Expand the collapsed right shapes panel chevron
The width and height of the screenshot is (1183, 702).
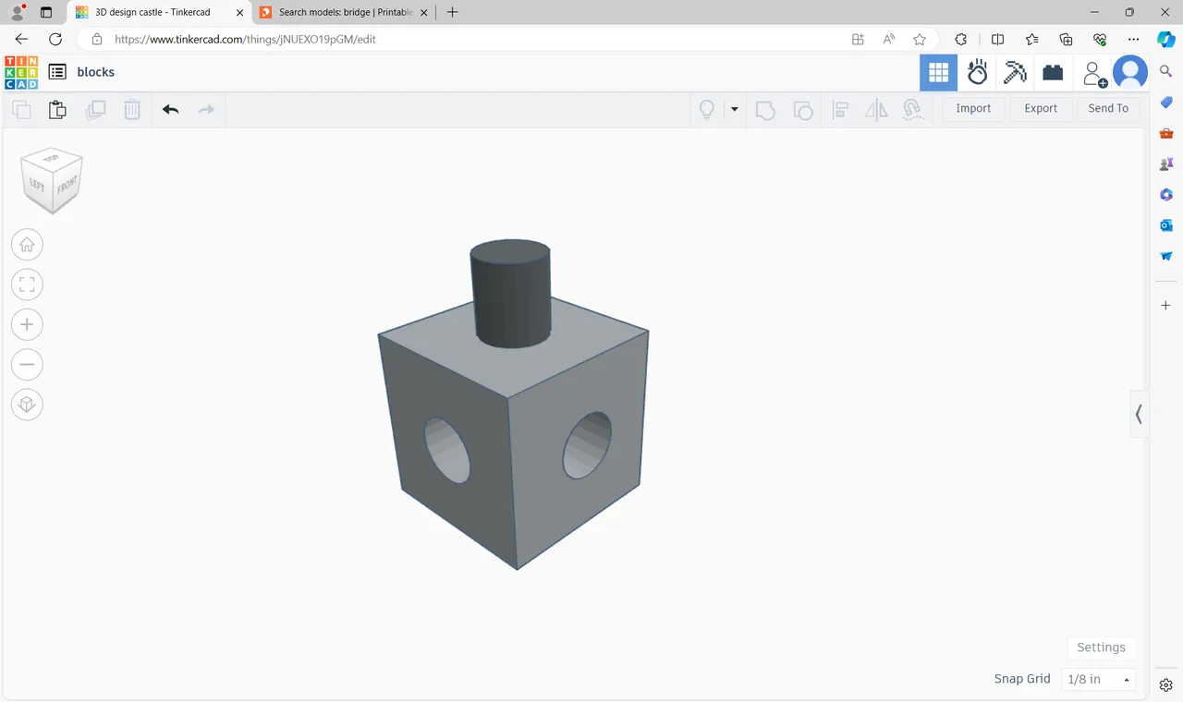[x=1139, y=414]
